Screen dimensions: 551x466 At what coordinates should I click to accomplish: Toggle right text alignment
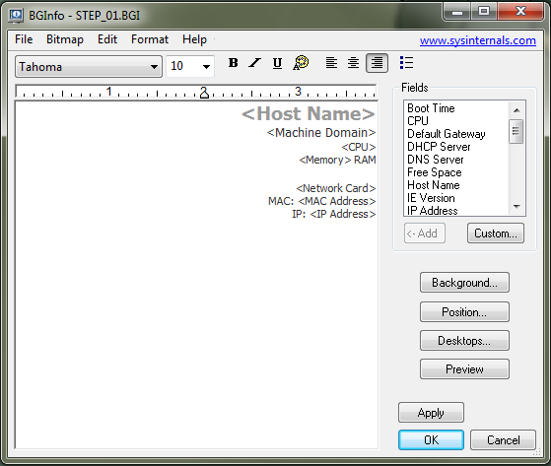point(377,63)
